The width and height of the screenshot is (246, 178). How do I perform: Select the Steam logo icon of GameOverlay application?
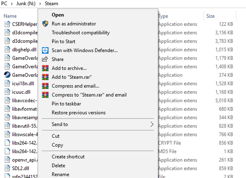pyautogui.click(x=7, y=75)
